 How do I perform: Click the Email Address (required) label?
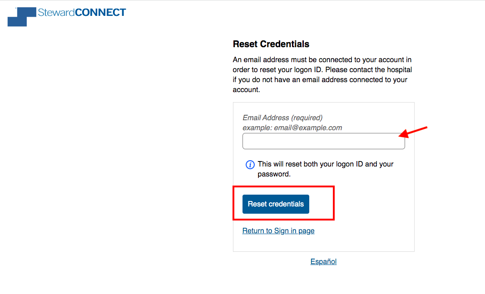pyautogui.click(x=282, y=118)
